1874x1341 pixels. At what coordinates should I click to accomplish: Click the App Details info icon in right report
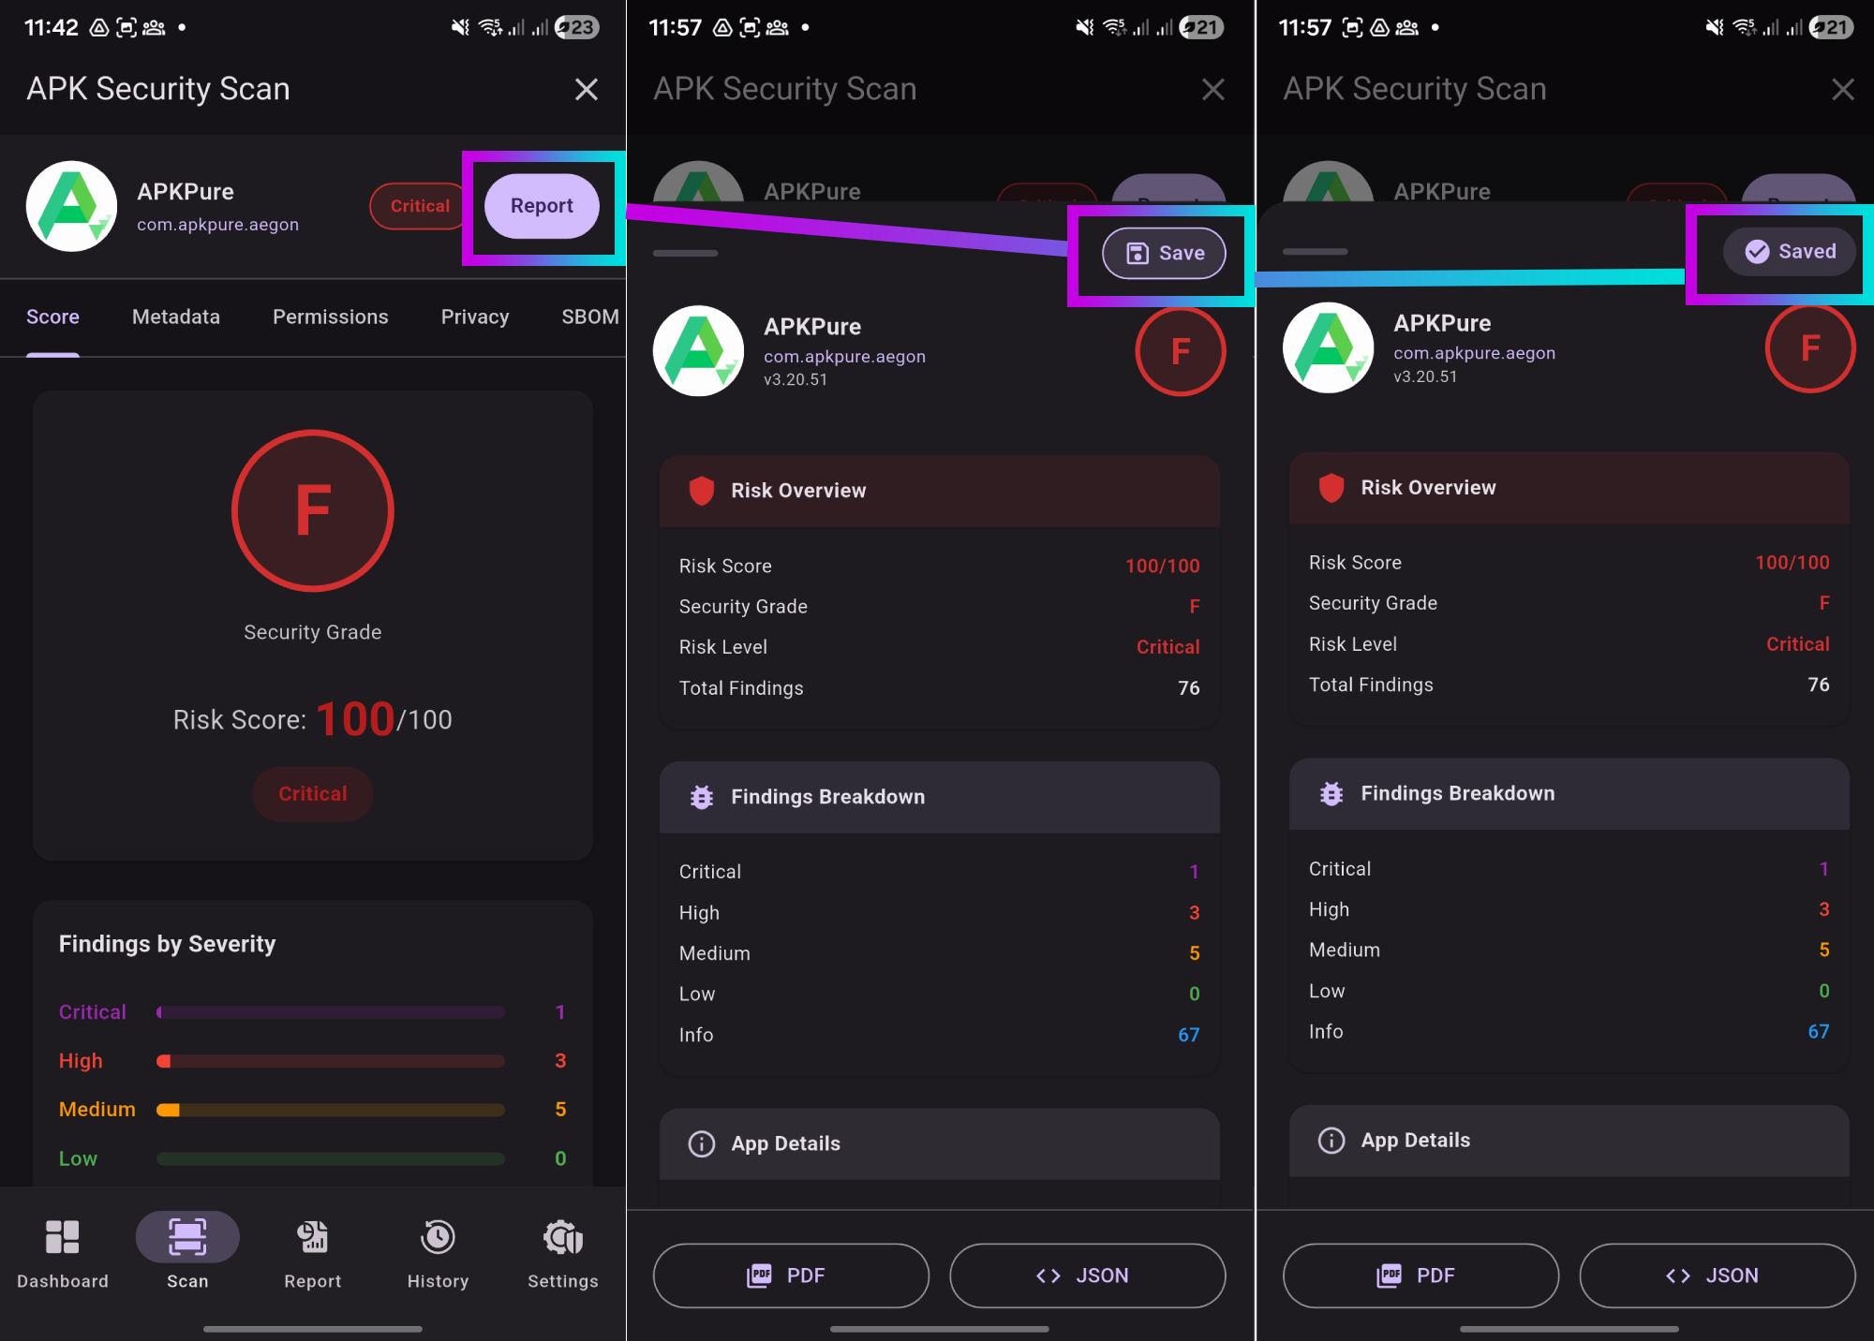1331,1141
